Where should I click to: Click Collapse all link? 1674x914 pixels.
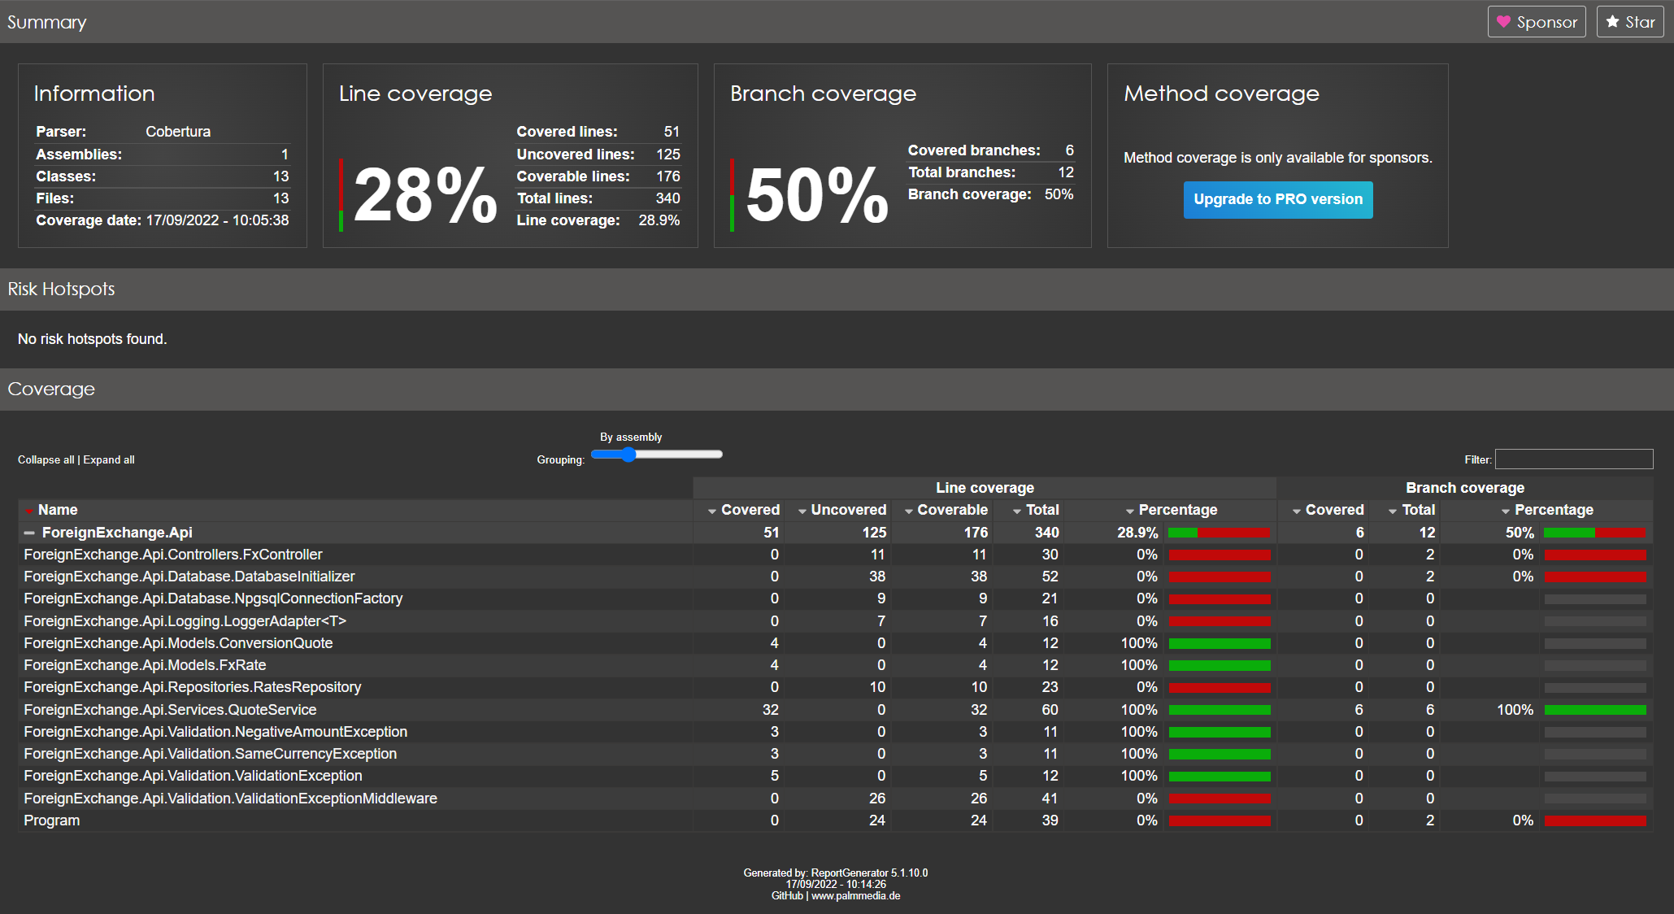click(x=46, y=460)
